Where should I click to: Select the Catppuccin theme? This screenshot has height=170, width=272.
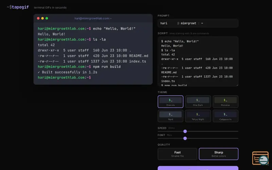pyautogui.click(x=225, y=116)
